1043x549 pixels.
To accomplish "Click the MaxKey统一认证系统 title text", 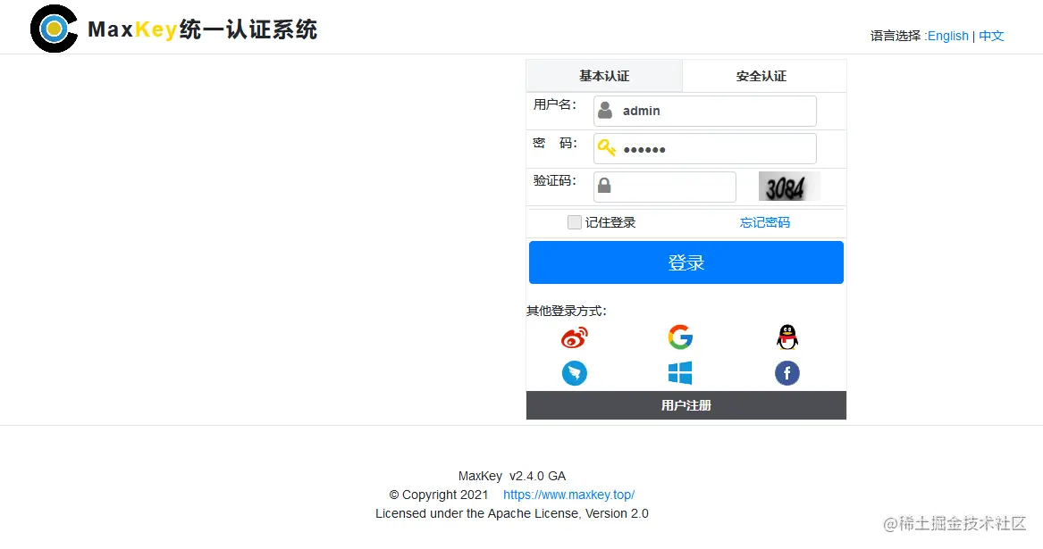I will coord(202,29).
